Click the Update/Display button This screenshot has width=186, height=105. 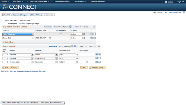pos(97,67)
